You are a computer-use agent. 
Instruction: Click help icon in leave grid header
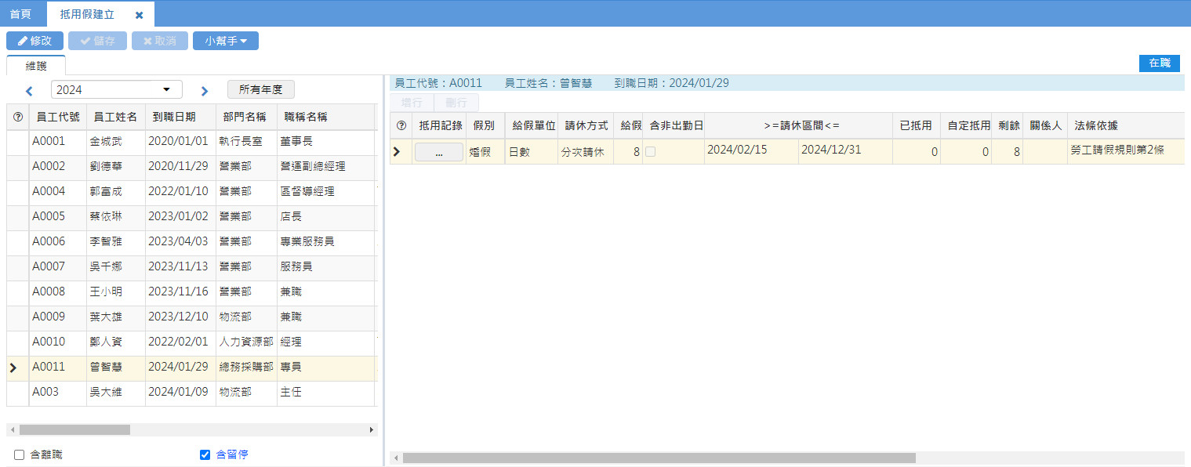(401, 125)
